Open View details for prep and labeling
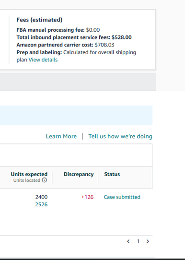Viewport: 185px width, 260px height. click(43, 59)
